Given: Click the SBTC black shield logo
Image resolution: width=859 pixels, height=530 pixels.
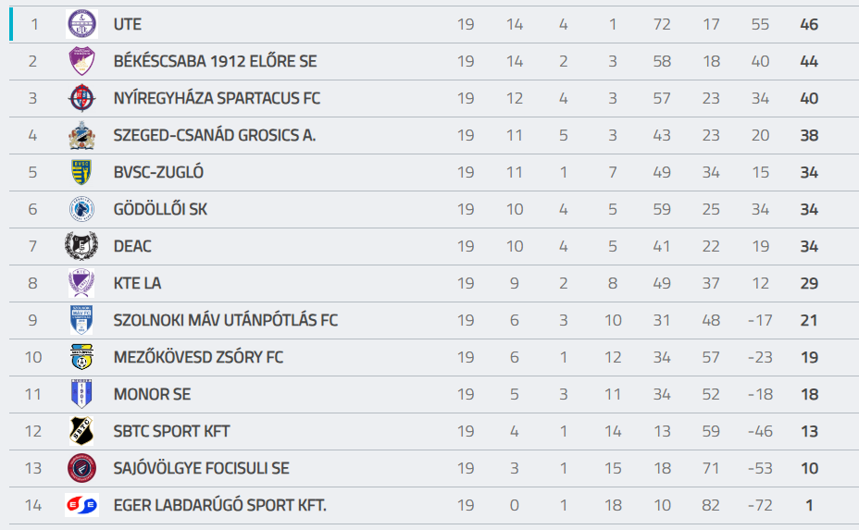Looking at the screenshot, I should point(81,431).
